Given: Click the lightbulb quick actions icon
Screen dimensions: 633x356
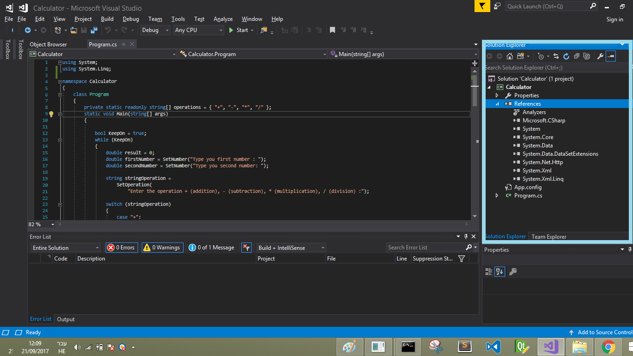Looking at the screenshot, I should click(51, 114).
